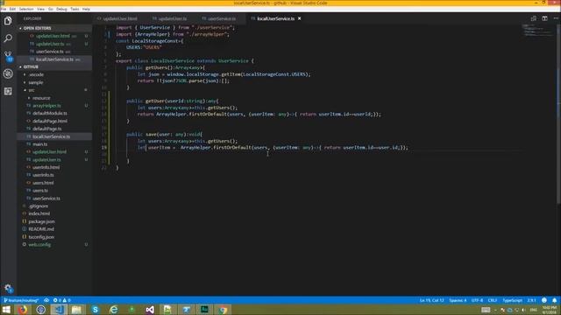561x315 pixels.
Task: Click the open changes icon in the editor toolbar
Action: point(534,18)
